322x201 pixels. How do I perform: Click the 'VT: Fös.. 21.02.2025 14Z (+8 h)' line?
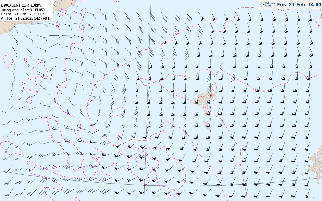point(26,18)
